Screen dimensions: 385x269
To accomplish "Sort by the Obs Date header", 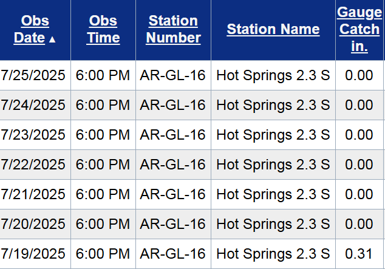I will click(x=34, y=29).
